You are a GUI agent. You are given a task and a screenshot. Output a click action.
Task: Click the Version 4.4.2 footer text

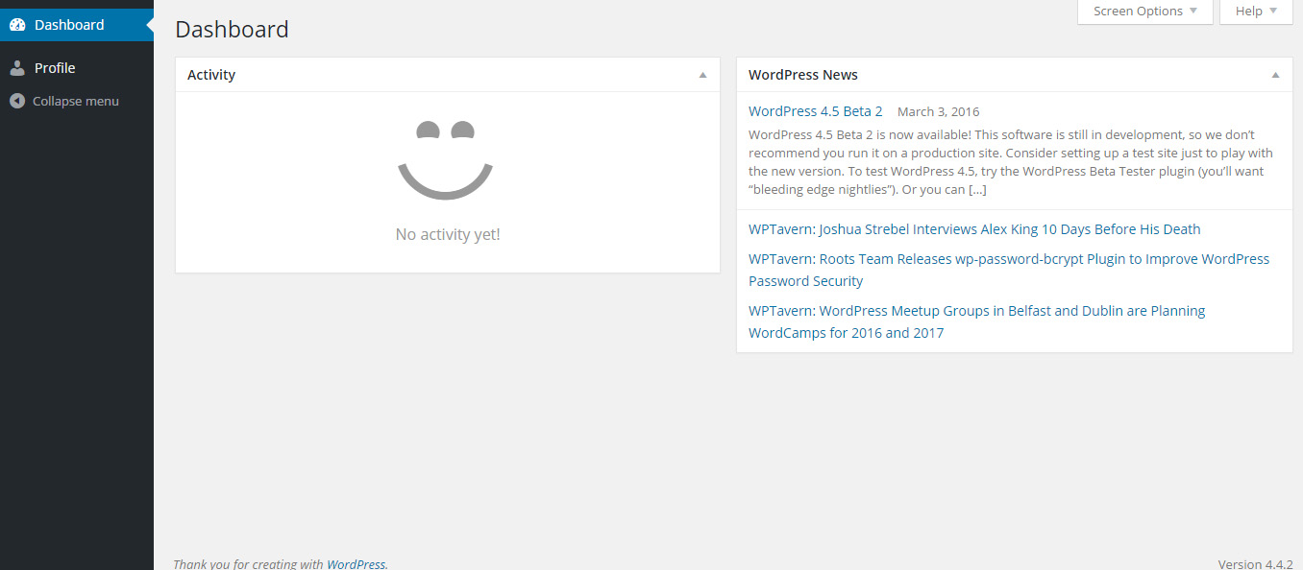click(1255, 564)
